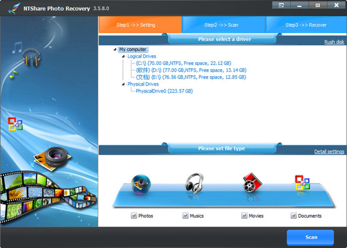347x248 pixels.
Task: Click the Musics headphones icon
Action: click(x=194, y=183)
